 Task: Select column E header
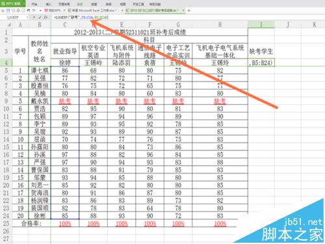tap(122, 25)
